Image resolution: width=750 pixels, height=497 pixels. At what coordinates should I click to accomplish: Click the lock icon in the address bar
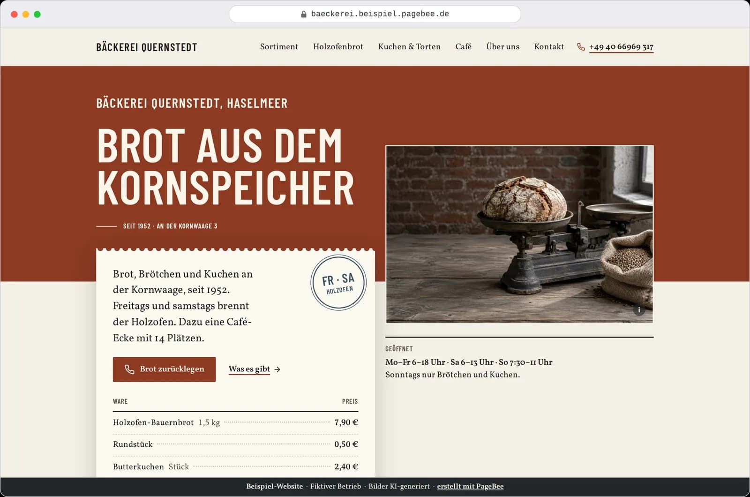(304, 14)
